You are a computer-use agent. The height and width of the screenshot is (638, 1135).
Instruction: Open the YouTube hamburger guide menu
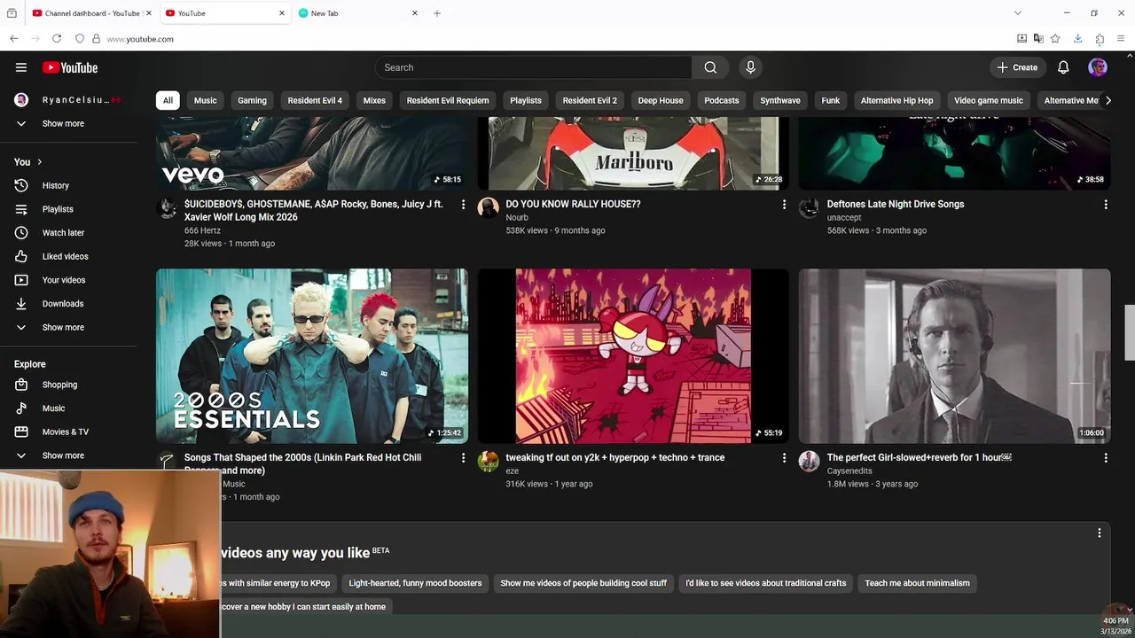pos(21,67)
